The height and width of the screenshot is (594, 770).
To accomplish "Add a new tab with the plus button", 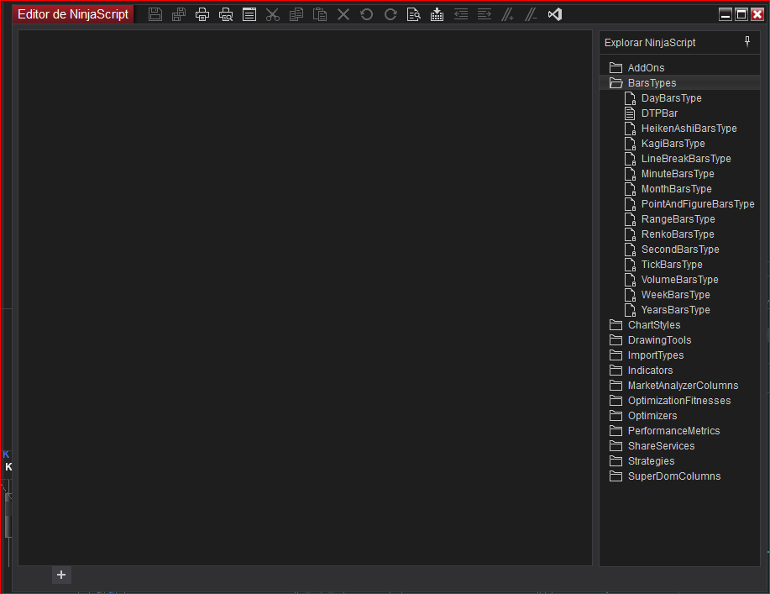I will pyautogui.click(x=61, y=575).
